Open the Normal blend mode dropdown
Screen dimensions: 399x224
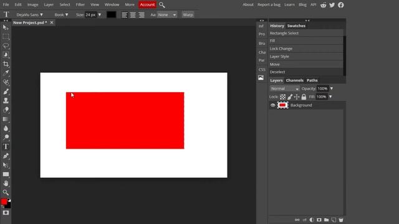284,88
